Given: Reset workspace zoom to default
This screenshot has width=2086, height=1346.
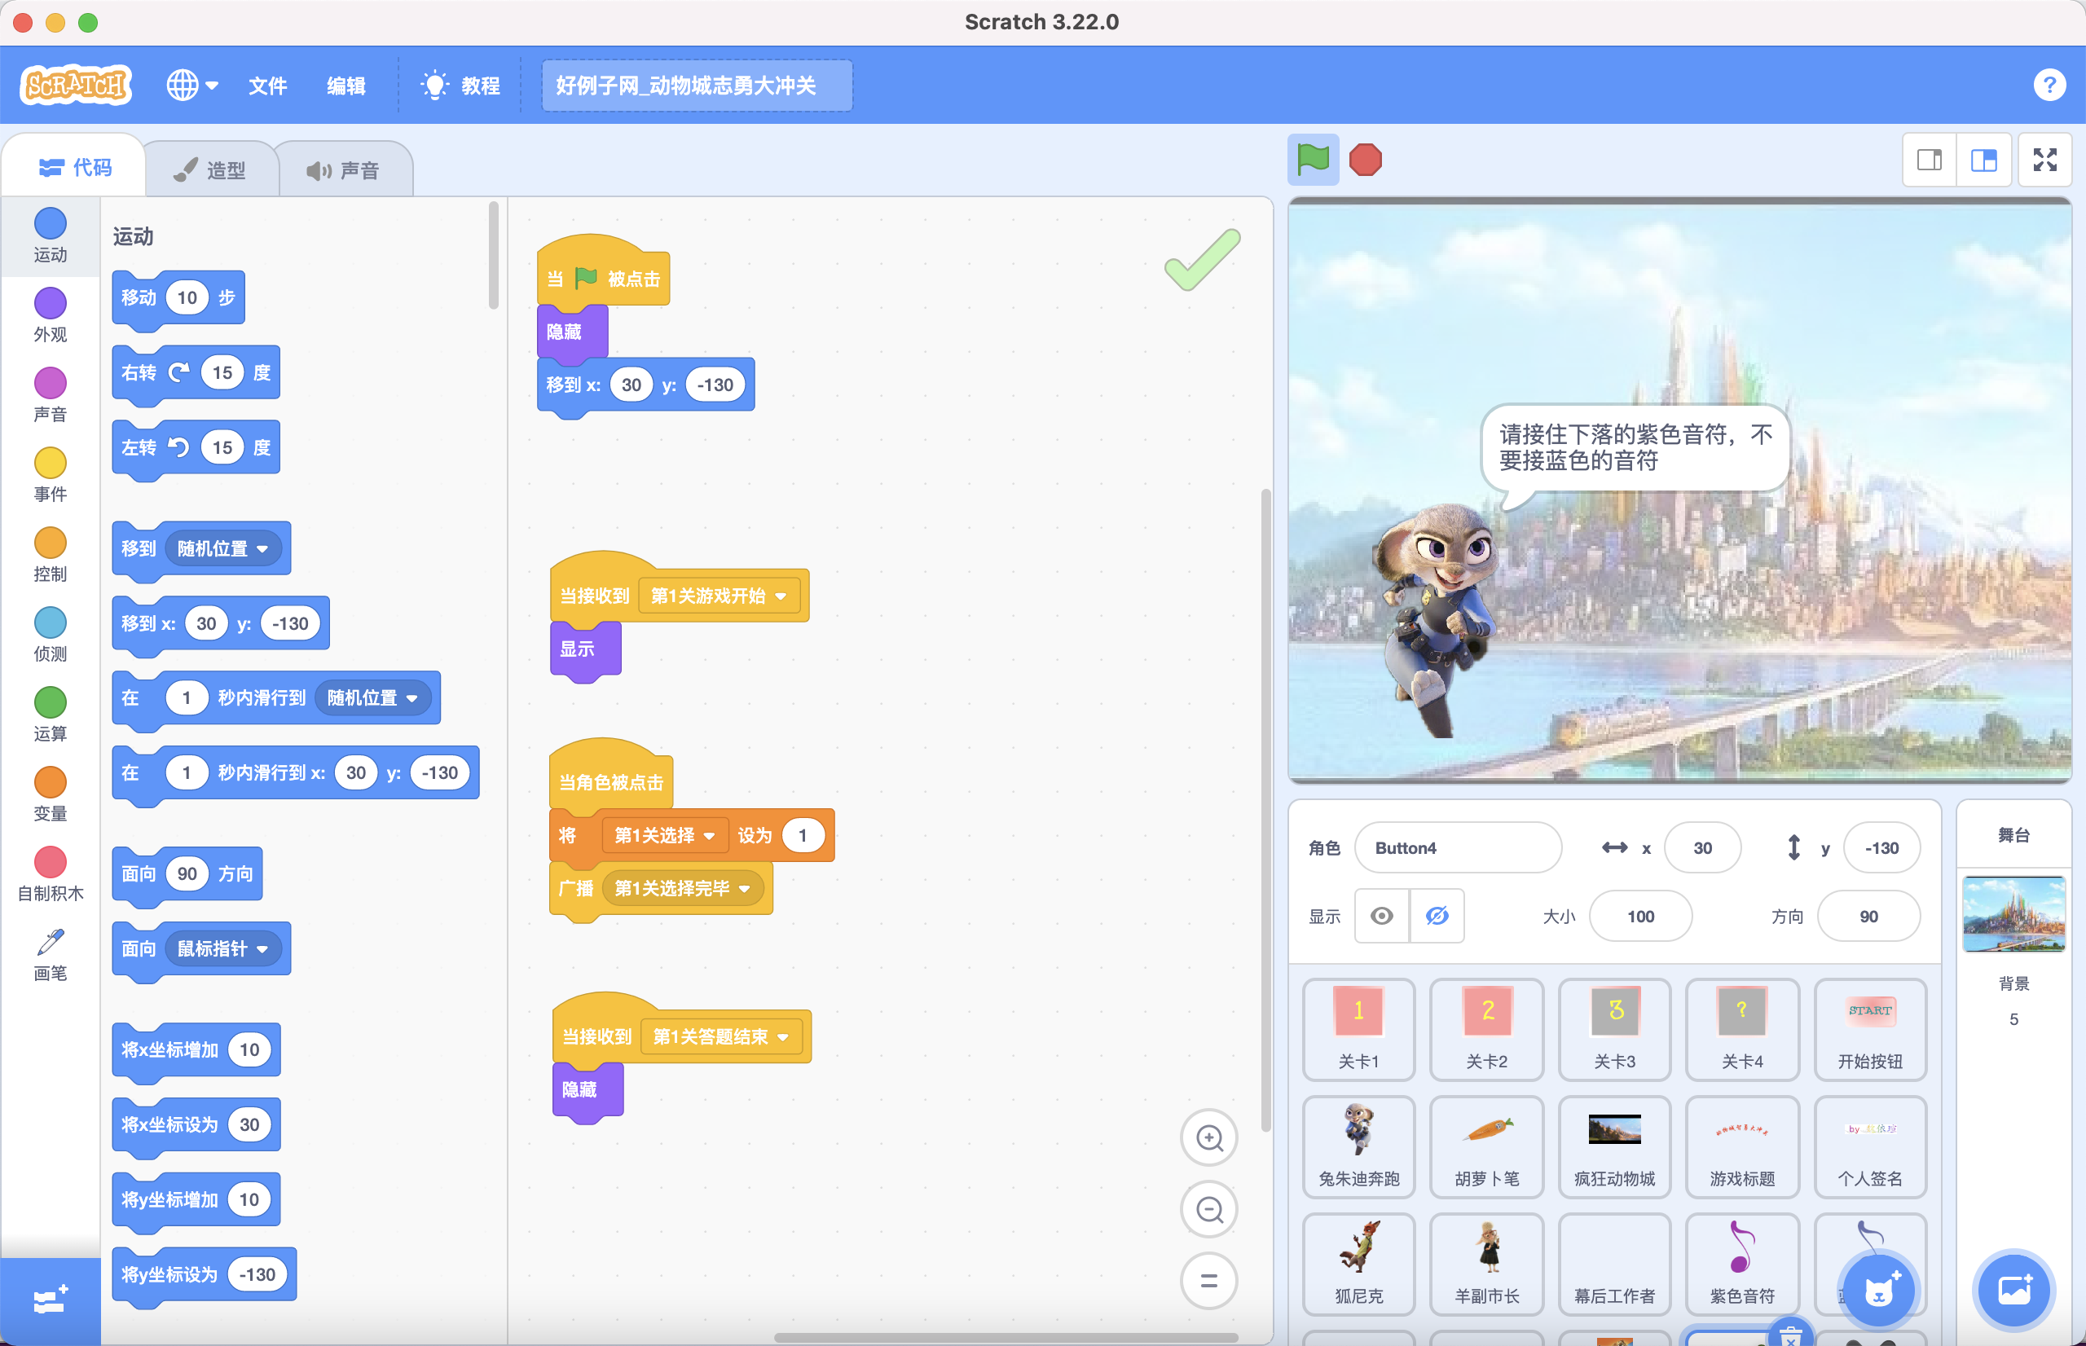Looking at the screenshot, I should point(1208,1282).
